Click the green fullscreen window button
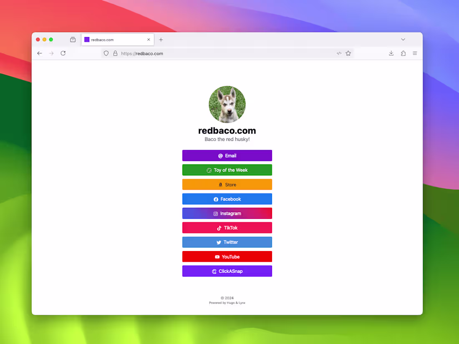The height and width of the screenshot is (344, 459). click(51, 40)
